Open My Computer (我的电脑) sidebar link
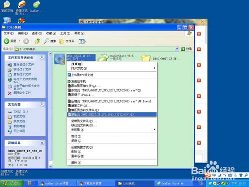The width and height of the screenshot is (249, 187). point(19,126)
